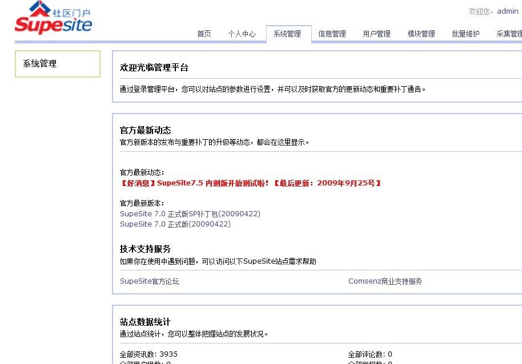Click the admin username link
The image size is (522, 364).
tap(508, 11)
